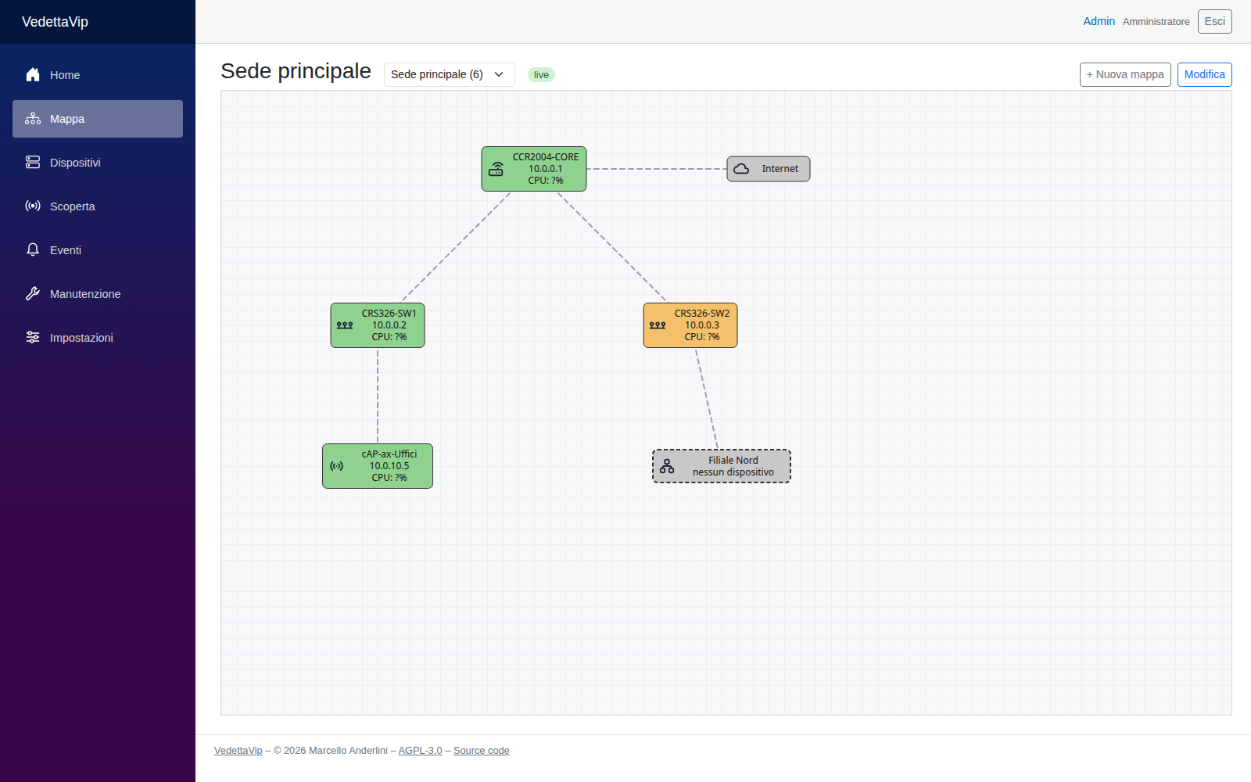Click the Dispositivi server icon
This screenshot has height=782, width=1251.
(x=33, y=163)
